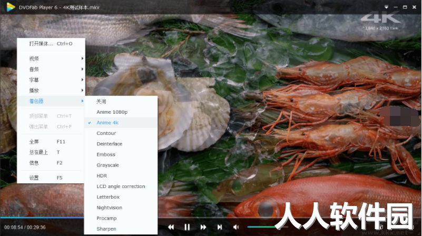Click the 00:08:54 / 00:29:36 time display
Viewport: 422px width, 236px height.
25,228
